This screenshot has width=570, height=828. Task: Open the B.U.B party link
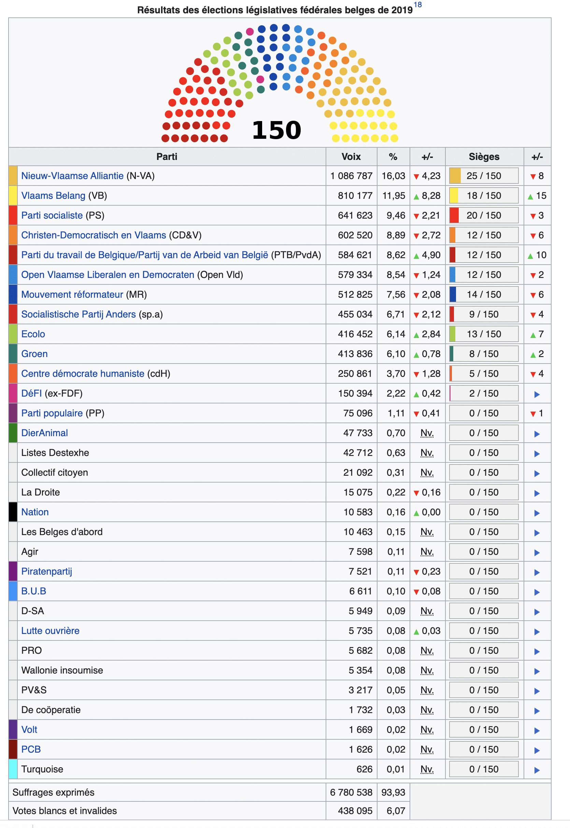33,591
